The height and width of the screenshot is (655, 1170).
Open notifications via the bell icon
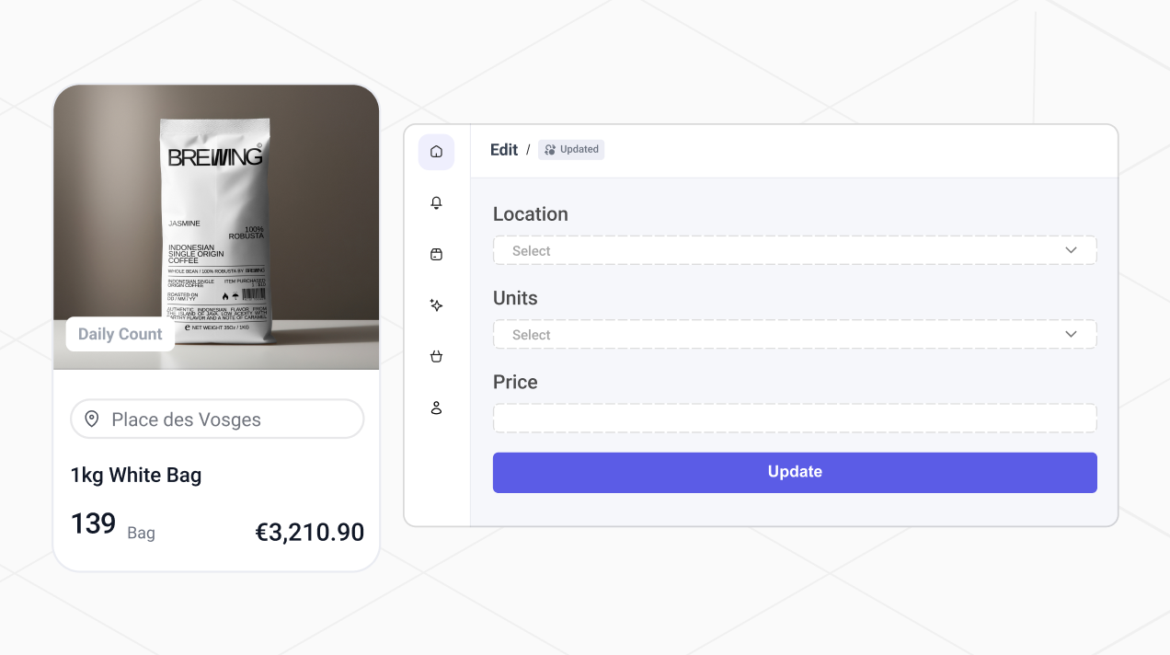click(x=436, y=203)
